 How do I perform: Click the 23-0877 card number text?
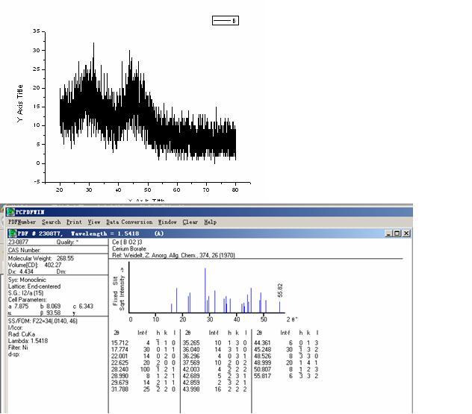18,242
